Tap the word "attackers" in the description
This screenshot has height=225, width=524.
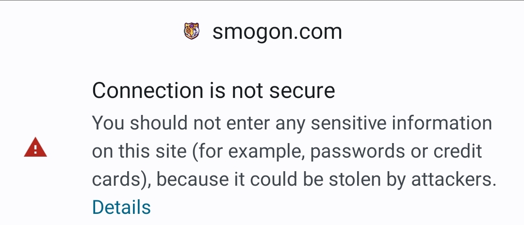454,179
